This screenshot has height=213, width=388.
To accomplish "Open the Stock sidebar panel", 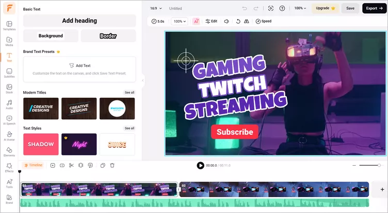I will click(9, 88).
